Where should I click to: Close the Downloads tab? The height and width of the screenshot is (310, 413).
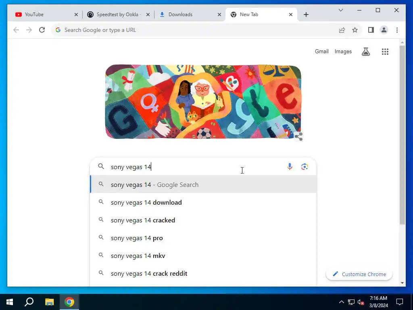click(219, 15)
